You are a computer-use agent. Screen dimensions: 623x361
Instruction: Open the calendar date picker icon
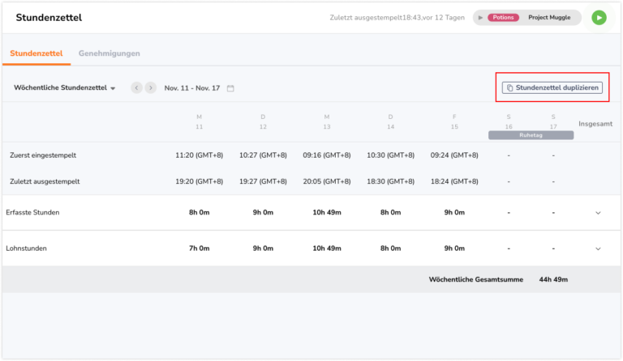click(x=230, y=88)
